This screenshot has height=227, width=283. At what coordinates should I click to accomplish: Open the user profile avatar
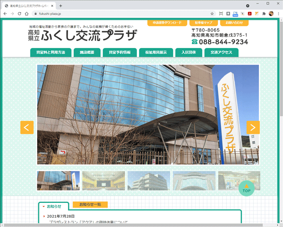[x=271, y=14]
